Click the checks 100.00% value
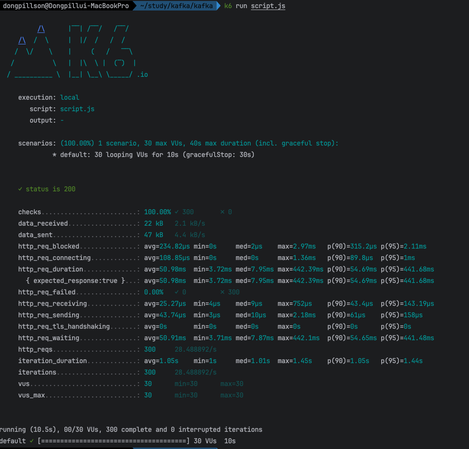Viewport: 469px width, 449px height. (x=157, y=212)
